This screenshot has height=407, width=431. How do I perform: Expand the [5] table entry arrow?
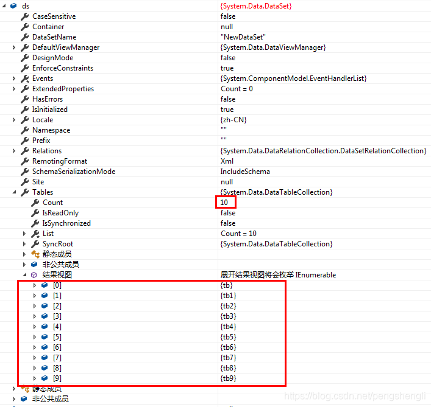point(34,337)
